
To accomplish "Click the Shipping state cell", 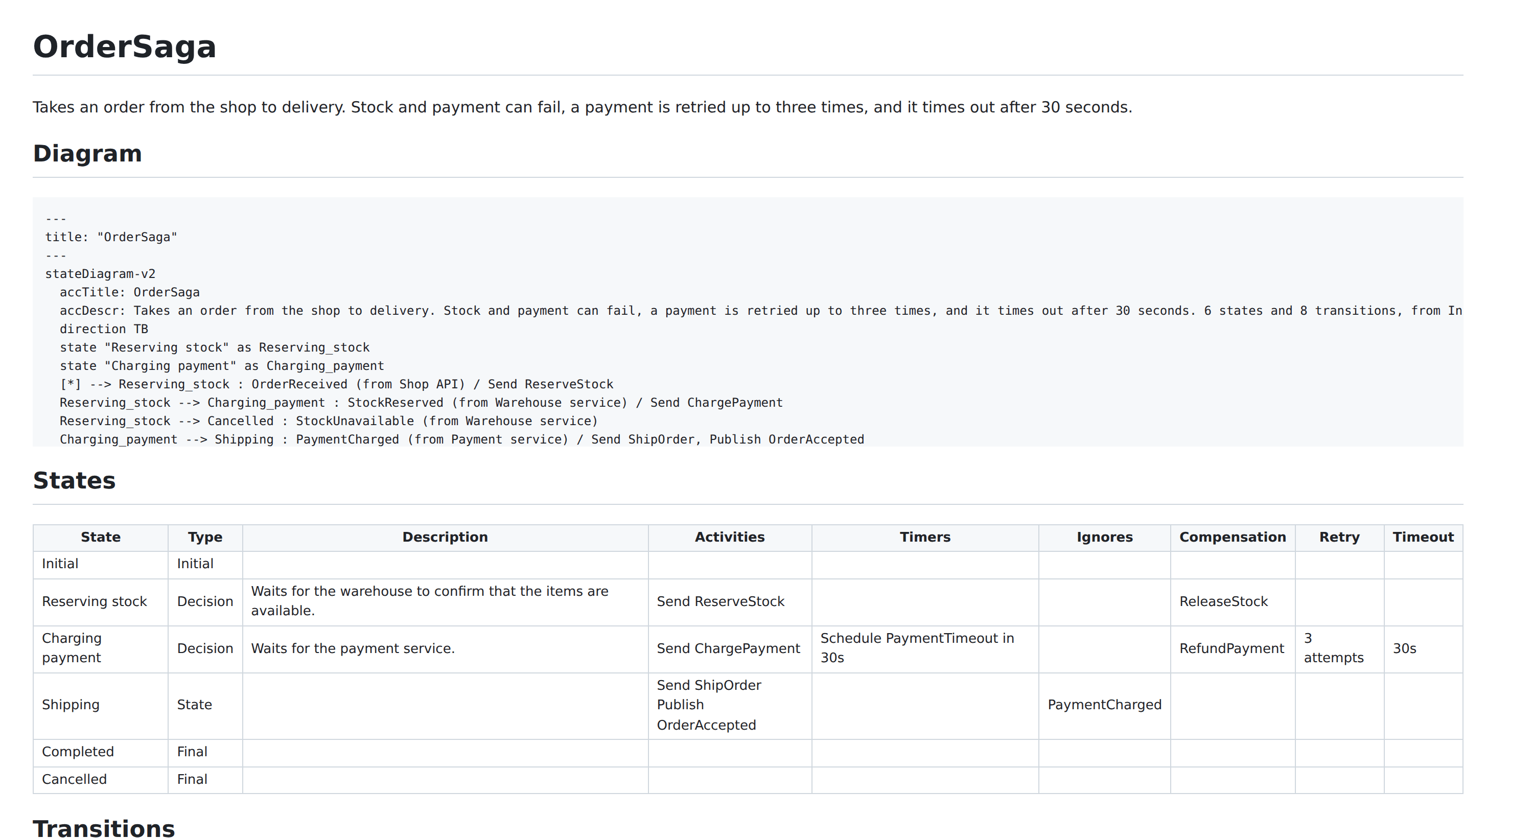I will click(x=101, y=705).
